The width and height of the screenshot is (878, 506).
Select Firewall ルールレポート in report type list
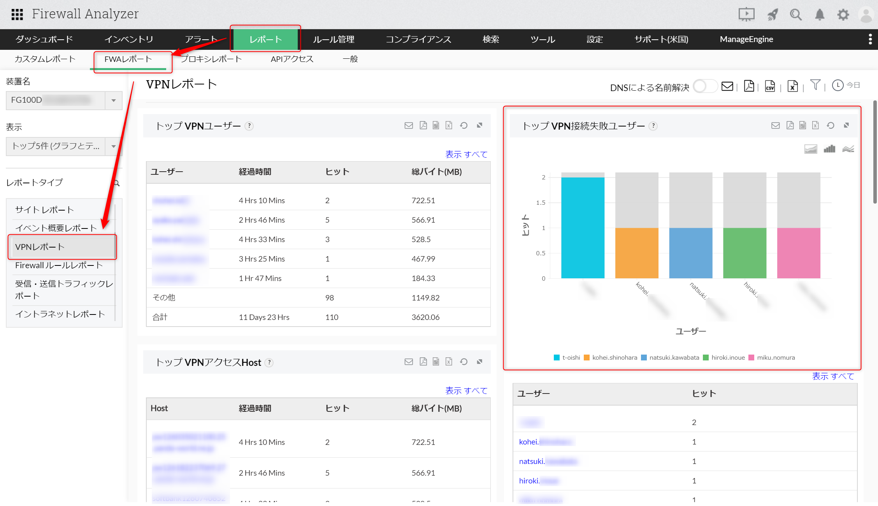[x=59, y=265]
